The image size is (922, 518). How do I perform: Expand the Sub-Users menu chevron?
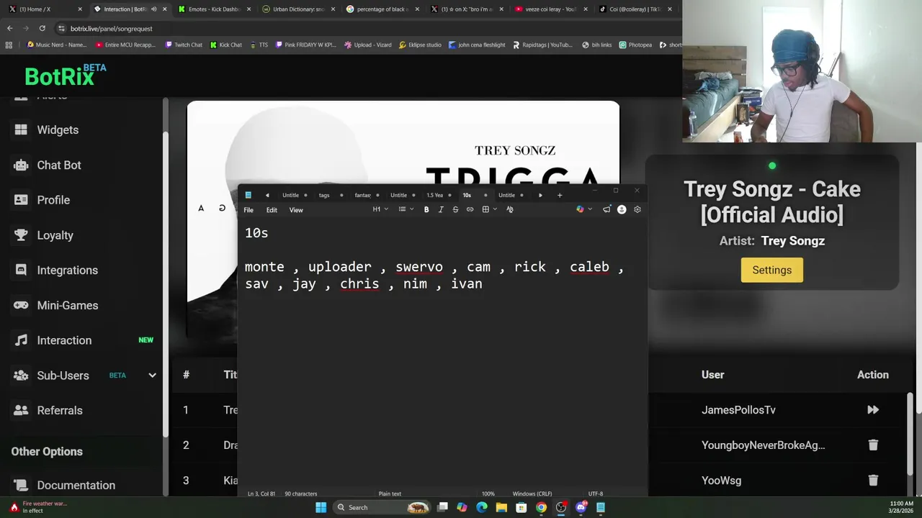pyautogui.click(x=152, y=376)
